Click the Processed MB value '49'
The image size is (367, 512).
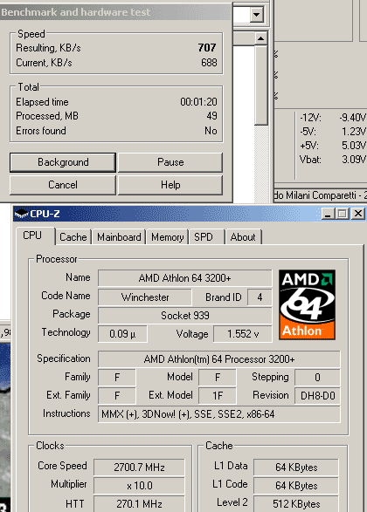click(212, 116)
